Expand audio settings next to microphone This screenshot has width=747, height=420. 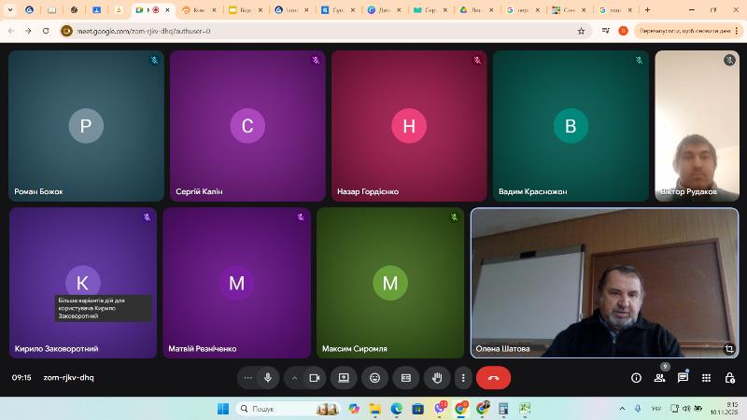247,378
